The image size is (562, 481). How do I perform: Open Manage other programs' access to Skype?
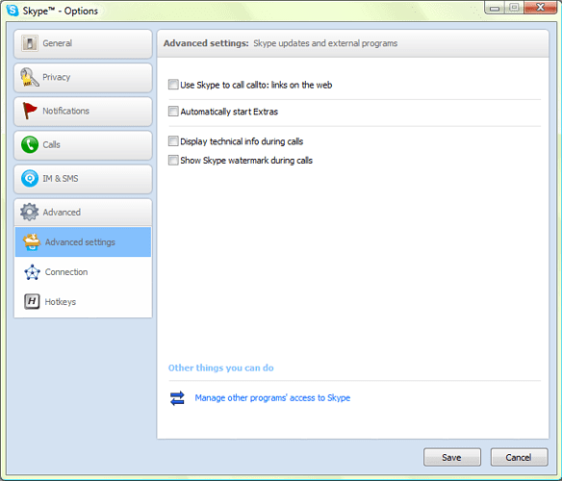(272, 398)
